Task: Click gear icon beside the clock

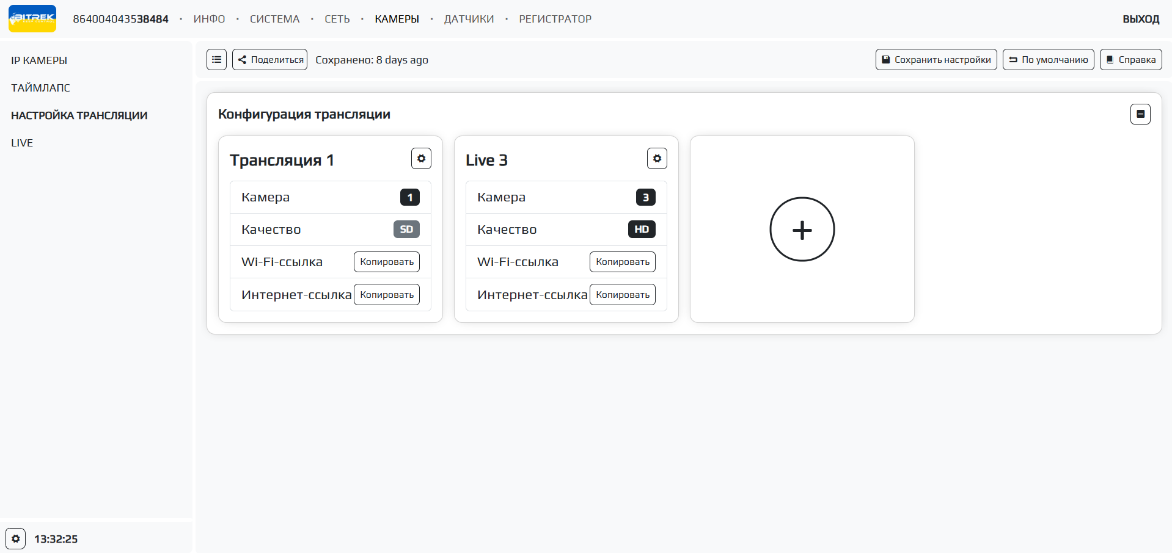Action: (16, 539)
